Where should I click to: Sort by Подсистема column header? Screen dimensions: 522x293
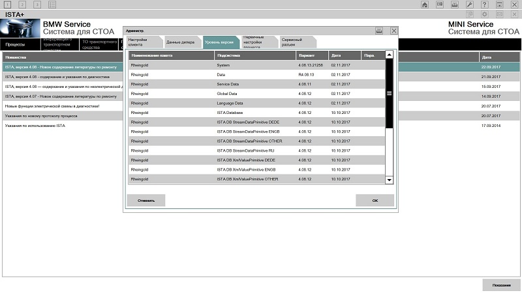[255, 55]
